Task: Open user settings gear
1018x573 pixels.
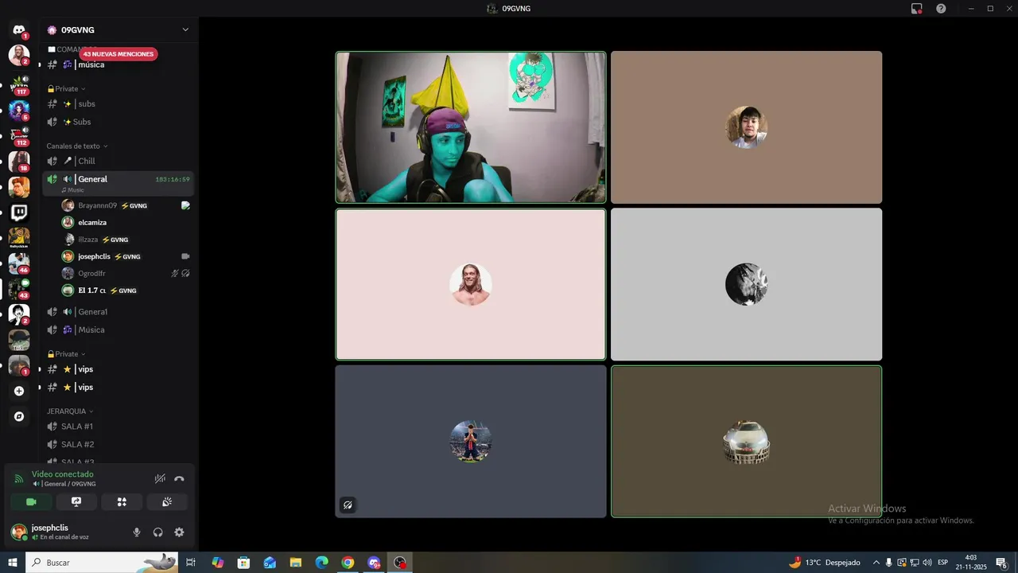Action: click(179, 532)
